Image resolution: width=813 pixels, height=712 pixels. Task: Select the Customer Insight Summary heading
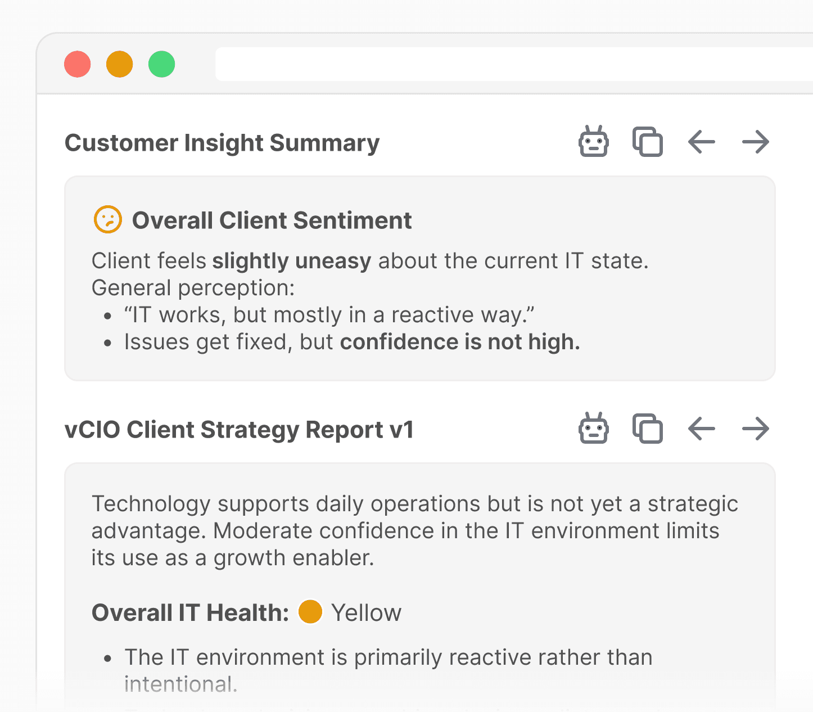[x=222, y=142]
